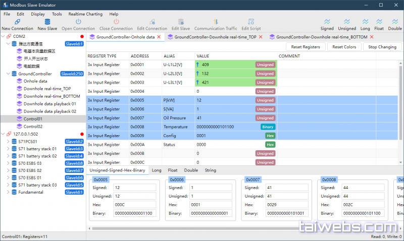Collapse the COM2 connection tree node
Screen dimensions: 404x241
click(4, 37)
